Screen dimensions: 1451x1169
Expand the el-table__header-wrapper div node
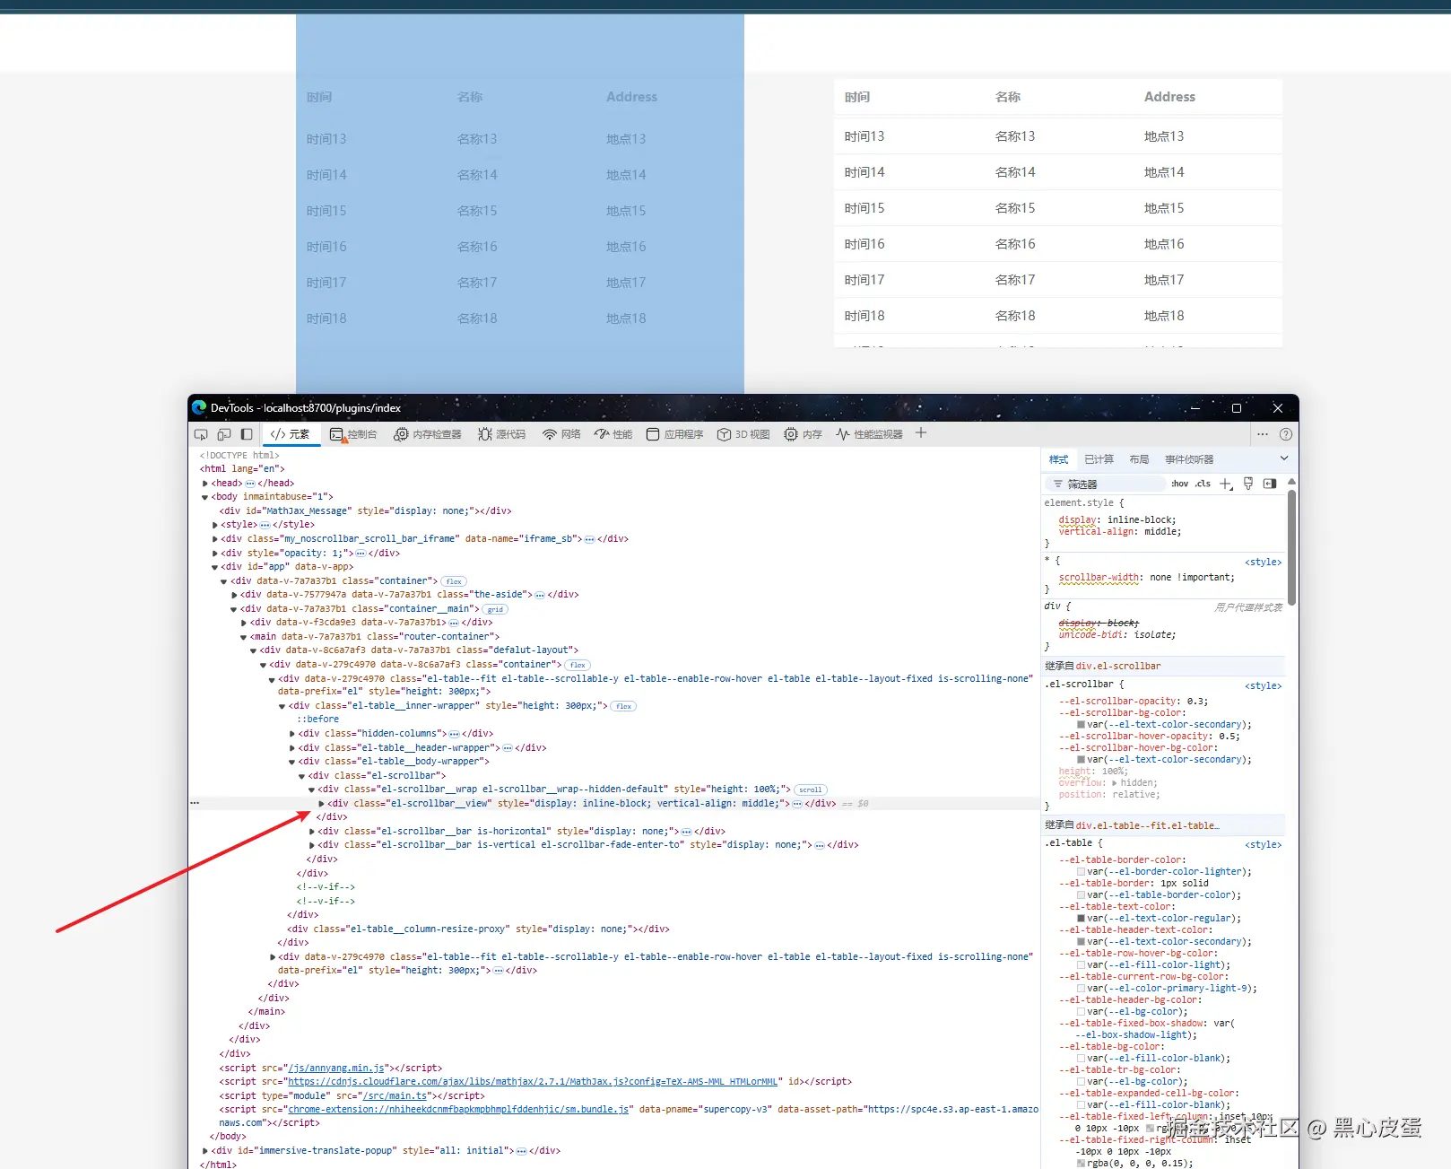click(292, 748)
